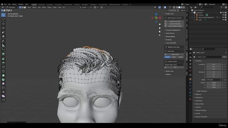Activate the Rotate tool
This screenshot has width=228, height=128.
click(3, 28)
